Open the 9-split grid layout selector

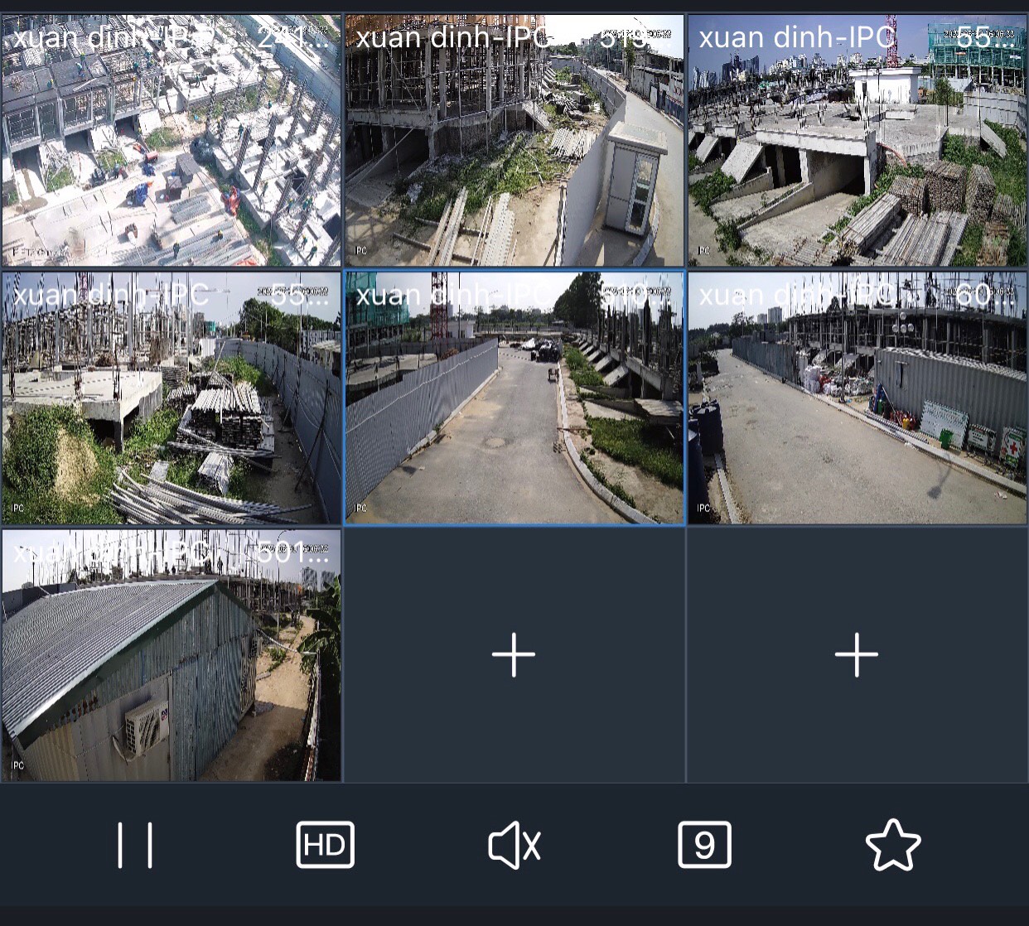coord(704,845)
